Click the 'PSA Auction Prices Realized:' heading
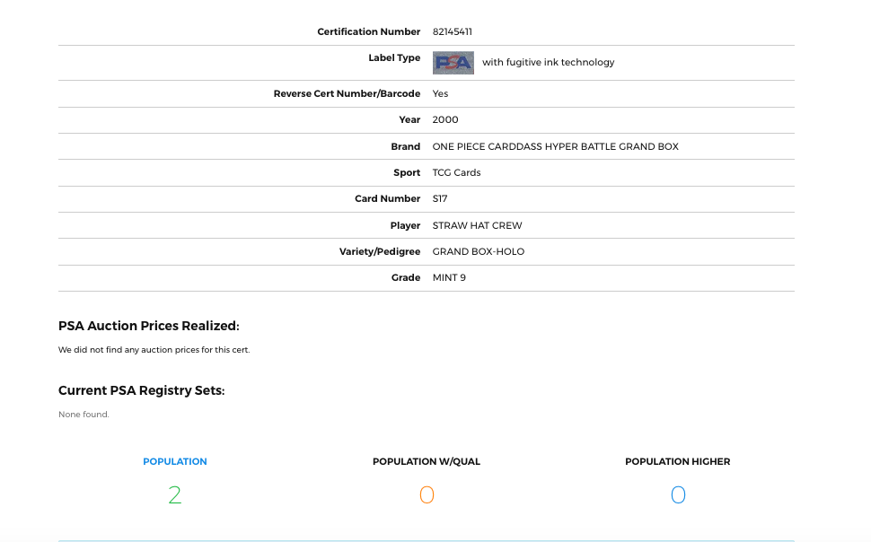Viewport: 871px width, 542px height. [149, 326]
